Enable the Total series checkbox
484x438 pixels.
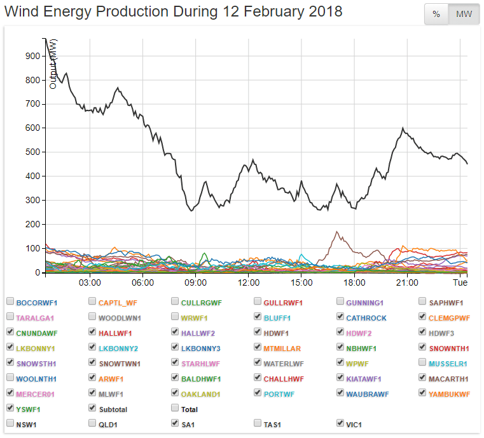click(x=176, y=409)
